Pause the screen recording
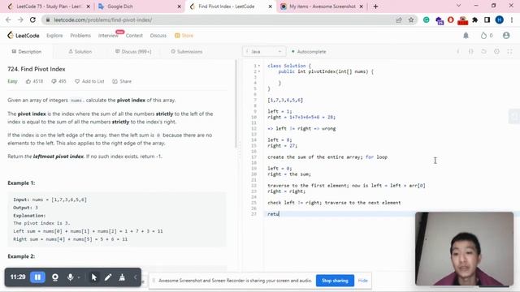The height and width of the screenshot is (292, 520). [37, 277]
